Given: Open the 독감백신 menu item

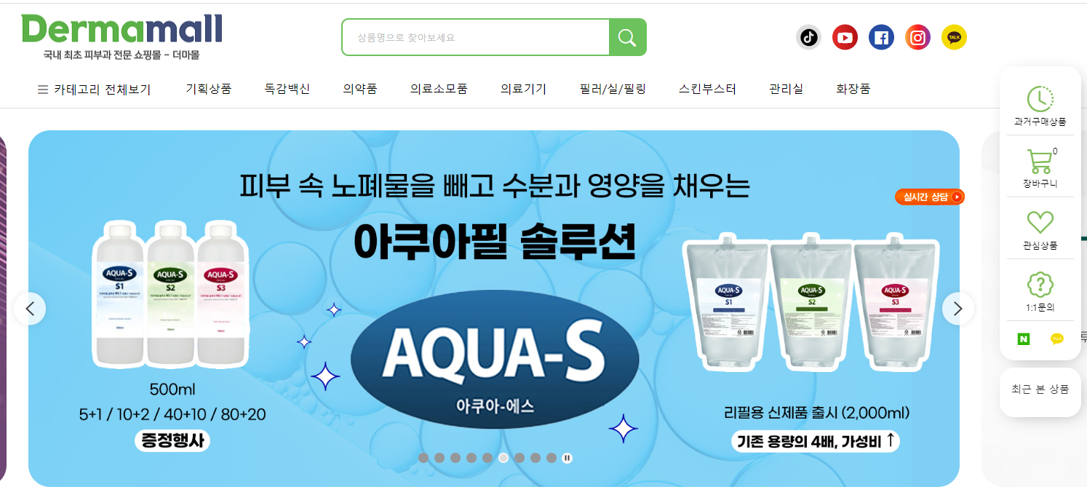Looking at the screenshot, I should pyautogui.click(x=287, y=89).
